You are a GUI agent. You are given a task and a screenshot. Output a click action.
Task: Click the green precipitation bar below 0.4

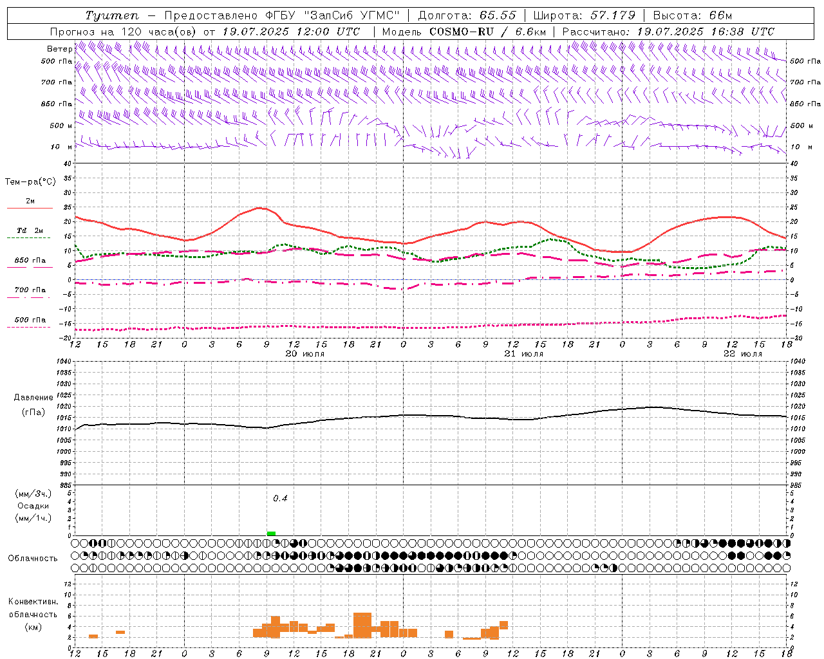271,533
